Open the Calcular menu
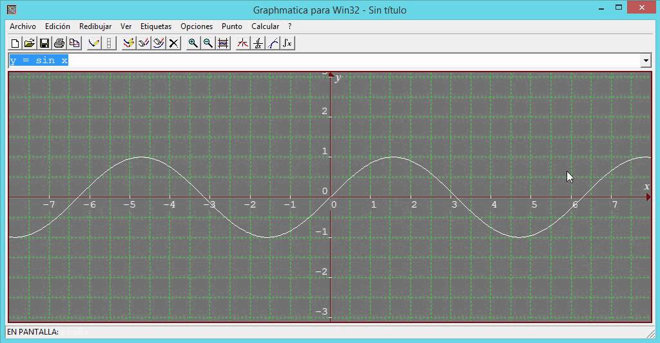This screenshot has height=343, width=660. 265,26
